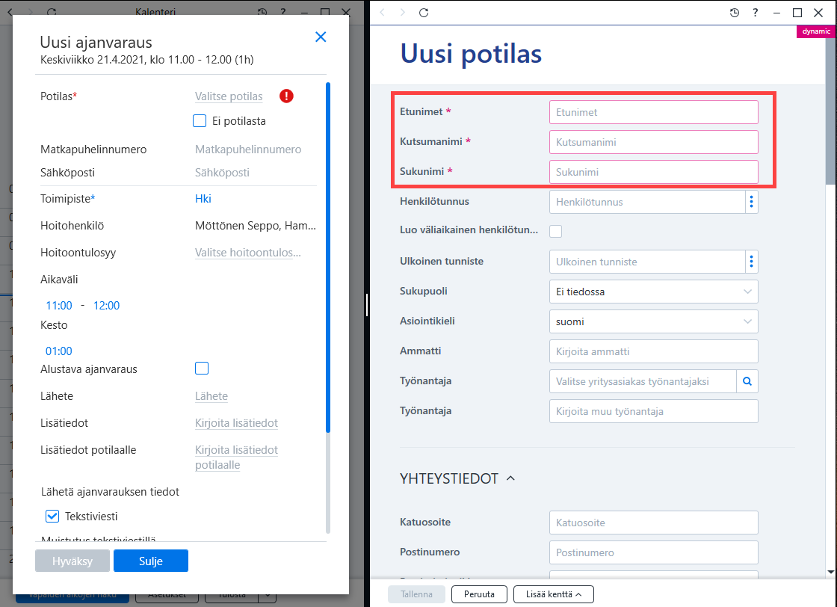Focus the Katuosoite input field

point(653,523)
